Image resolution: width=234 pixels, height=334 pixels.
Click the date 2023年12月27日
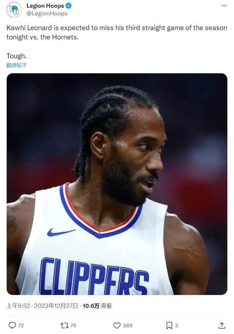point(56,306)
